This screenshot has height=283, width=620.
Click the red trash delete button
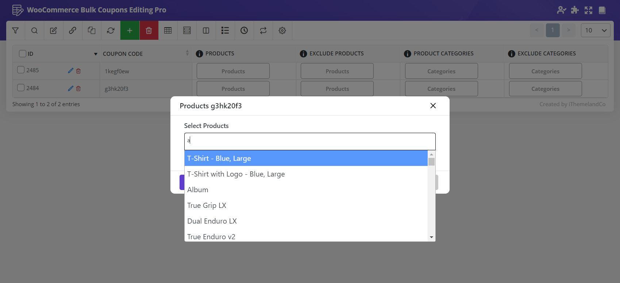click(x=149, y=31)
